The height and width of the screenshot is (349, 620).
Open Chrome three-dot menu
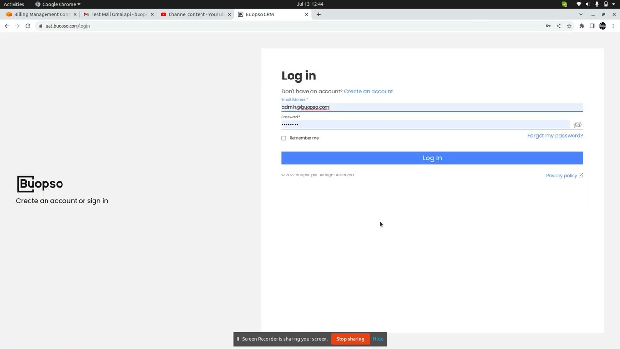(613, 26)
